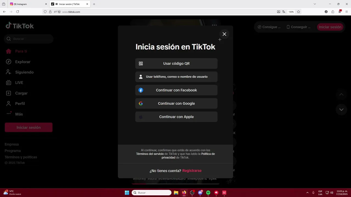This screenshot has height=197, width=351.
Task: Continue with Facebook login
Action: (x=176, y=90)
